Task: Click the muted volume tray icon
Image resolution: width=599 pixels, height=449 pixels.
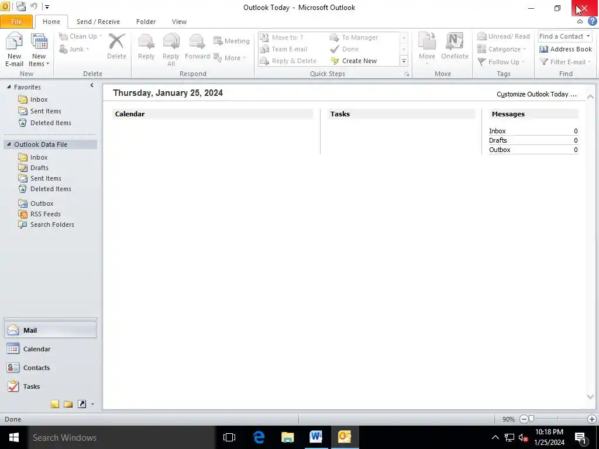Action: point(524,438)
